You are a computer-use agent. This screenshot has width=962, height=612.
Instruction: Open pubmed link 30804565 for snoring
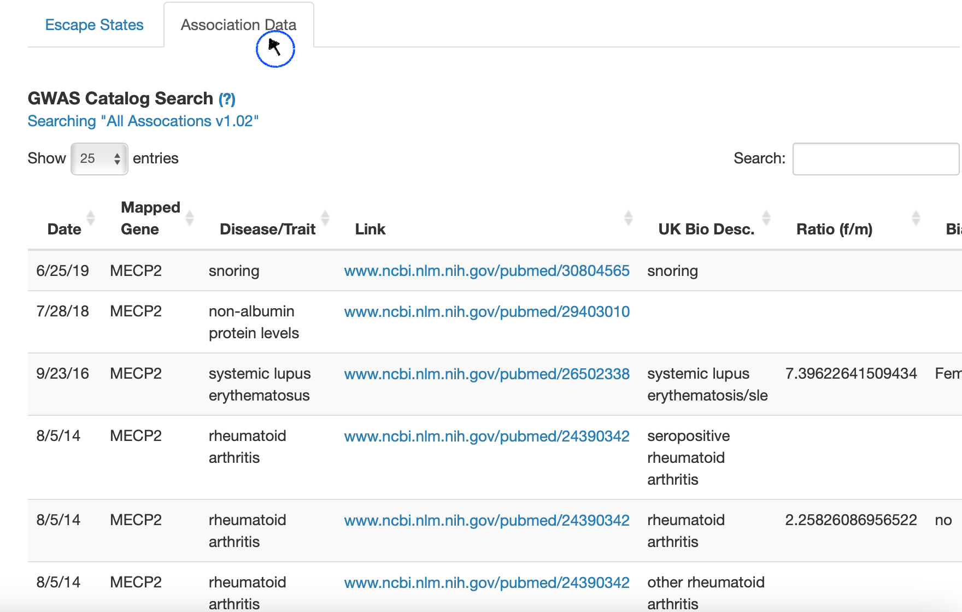pyautogui.click(x=486, y=271)
